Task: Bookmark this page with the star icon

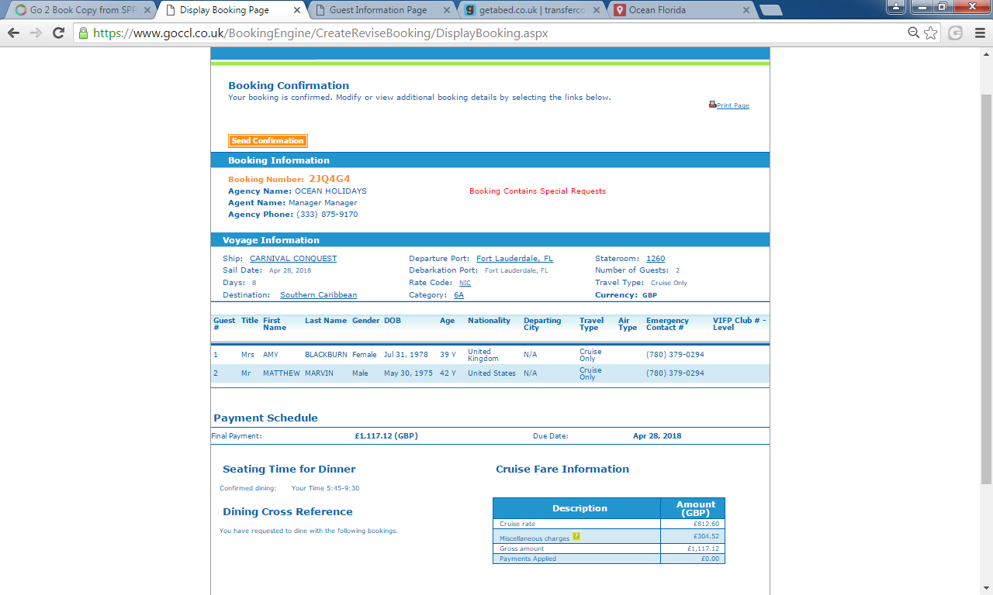Action: (930, 33)
